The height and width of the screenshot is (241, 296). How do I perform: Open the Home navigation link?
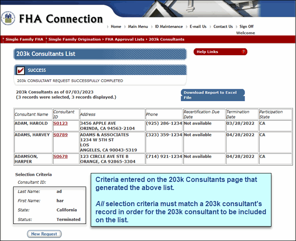pyautogui.click(x=116, y=26)
